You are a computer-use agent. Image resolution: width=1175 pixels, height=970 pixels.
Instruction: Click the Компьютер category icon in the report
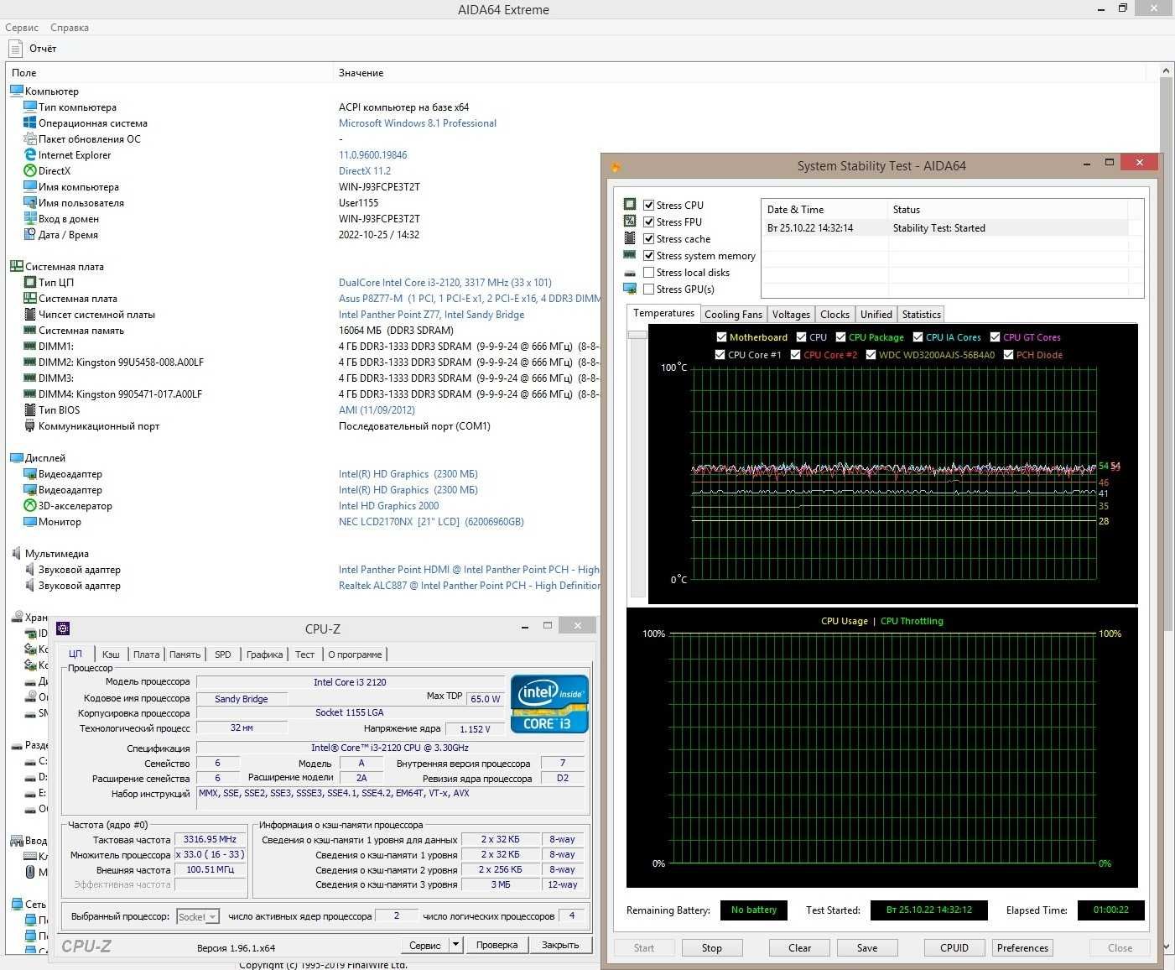[16, 91]
